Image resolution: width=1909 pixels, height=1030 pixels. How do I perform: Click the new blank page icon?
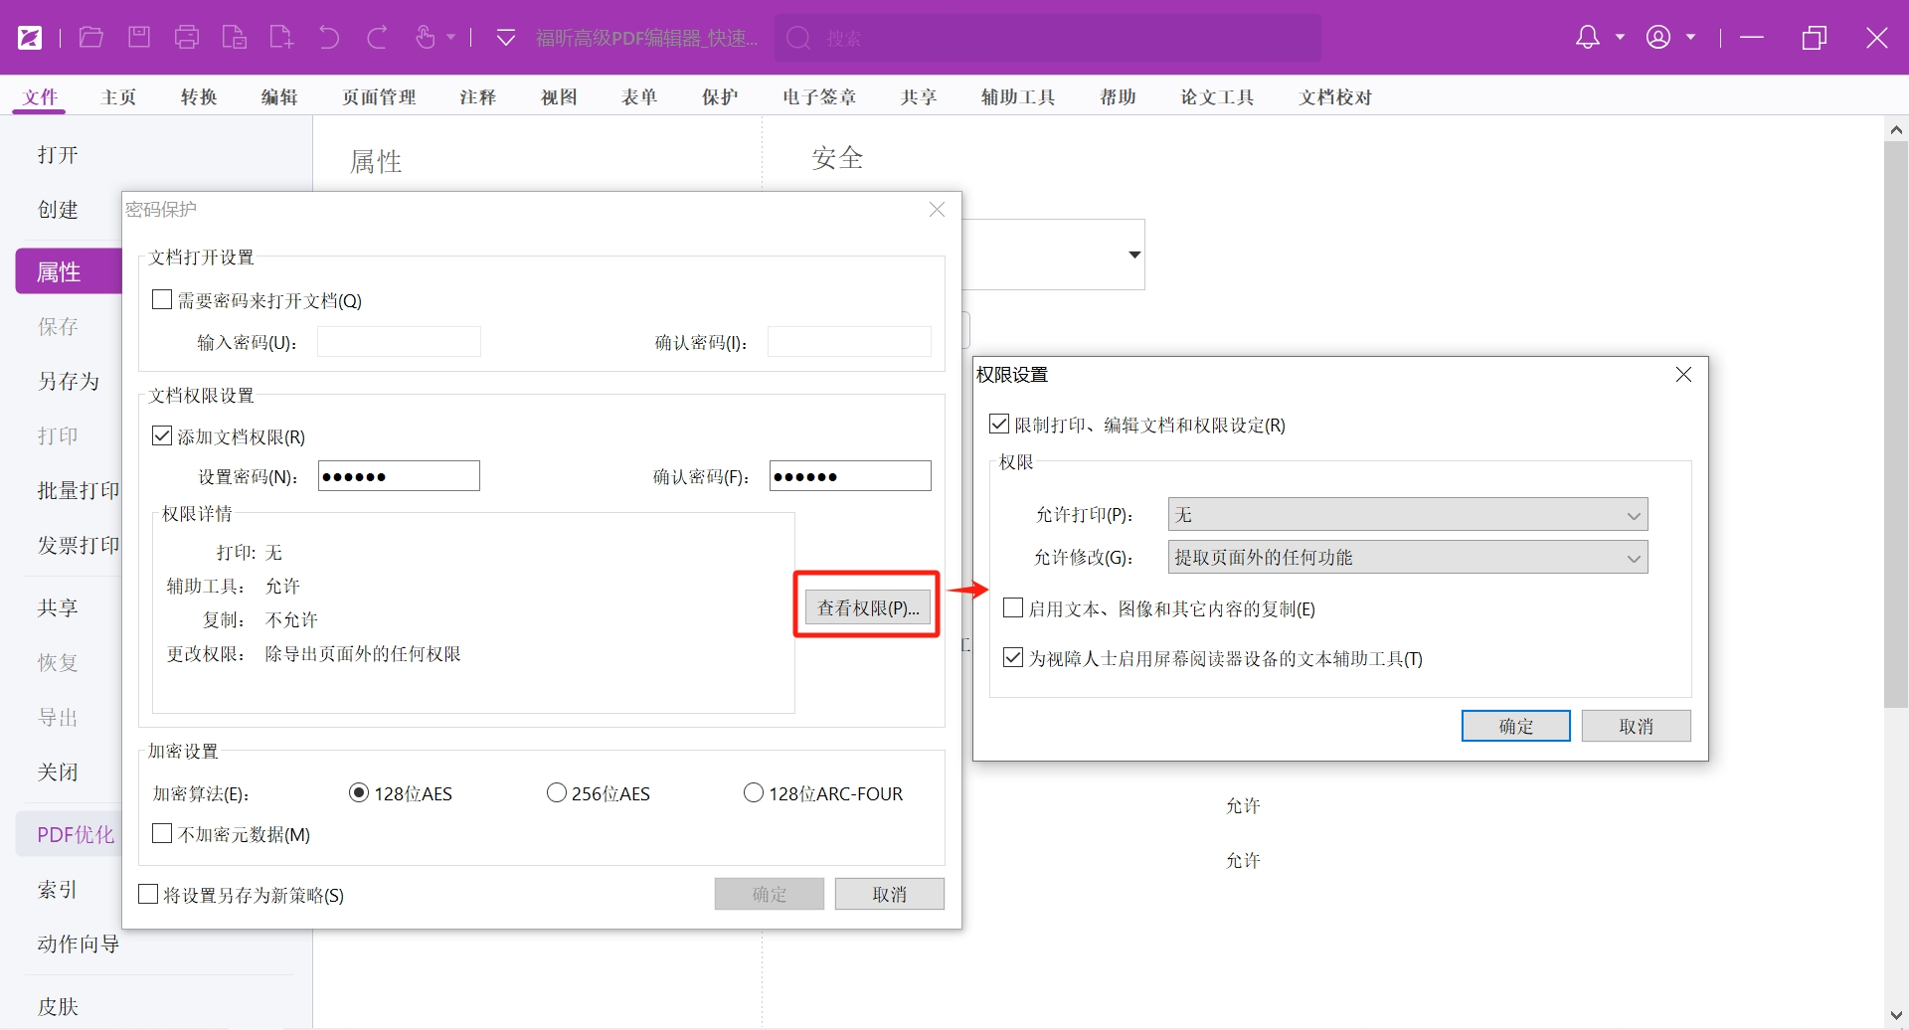pos(281,38)
